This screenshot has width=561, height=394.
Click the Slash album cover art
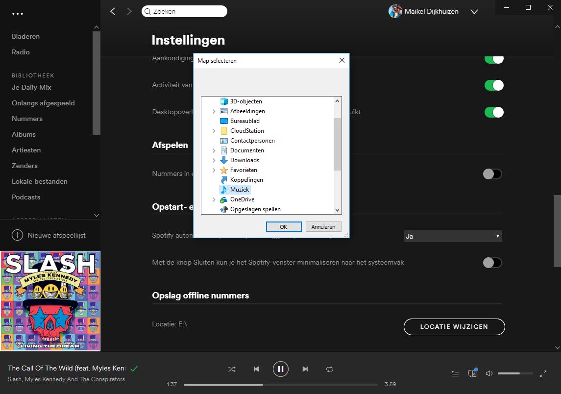tap(50, 301)
